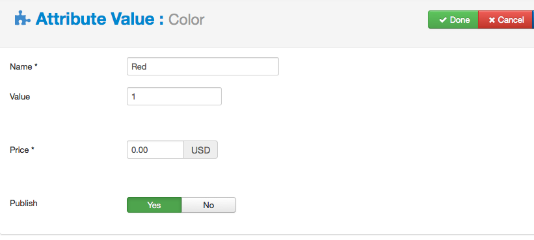Focus the Price field showing 0.00
Viewport: 534px width, 240px height.
click(155, 150)
